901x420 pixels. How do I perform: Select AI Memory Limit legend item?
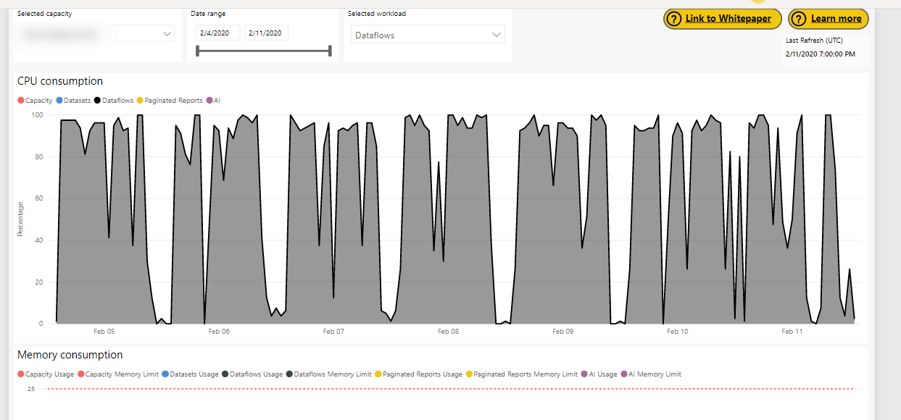click(651, 374)
